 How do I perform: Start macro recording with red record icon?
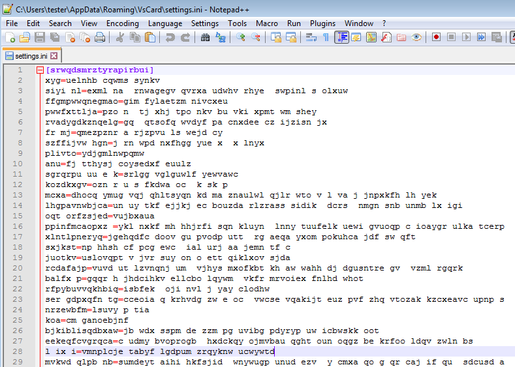click(x=436, y=37)
